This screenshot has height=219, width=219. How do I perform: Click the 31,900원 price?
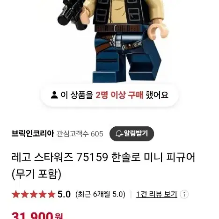point(37,216)
